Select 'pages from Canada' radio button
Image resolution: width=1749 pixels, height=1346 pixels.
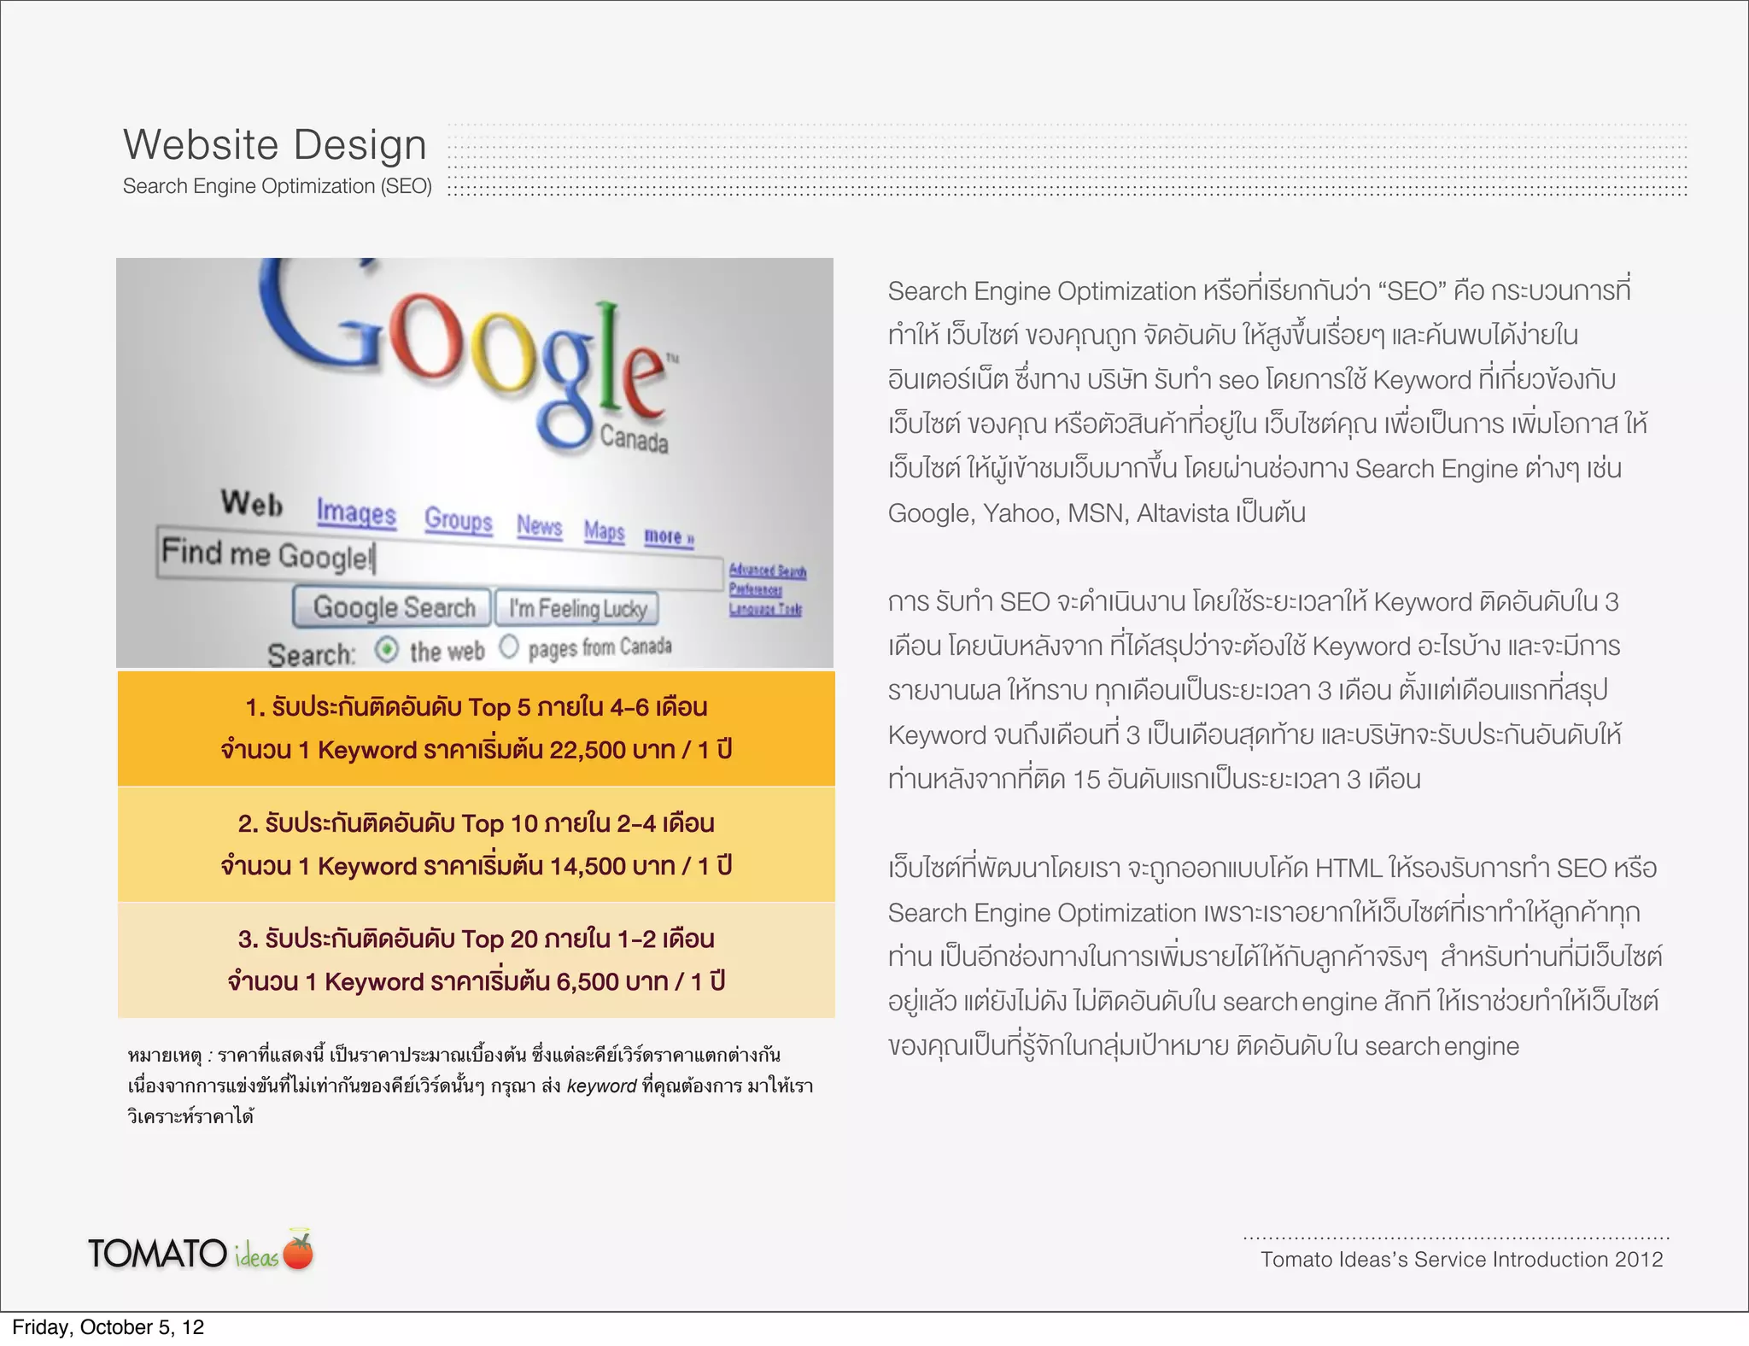(x=509, y=647)
